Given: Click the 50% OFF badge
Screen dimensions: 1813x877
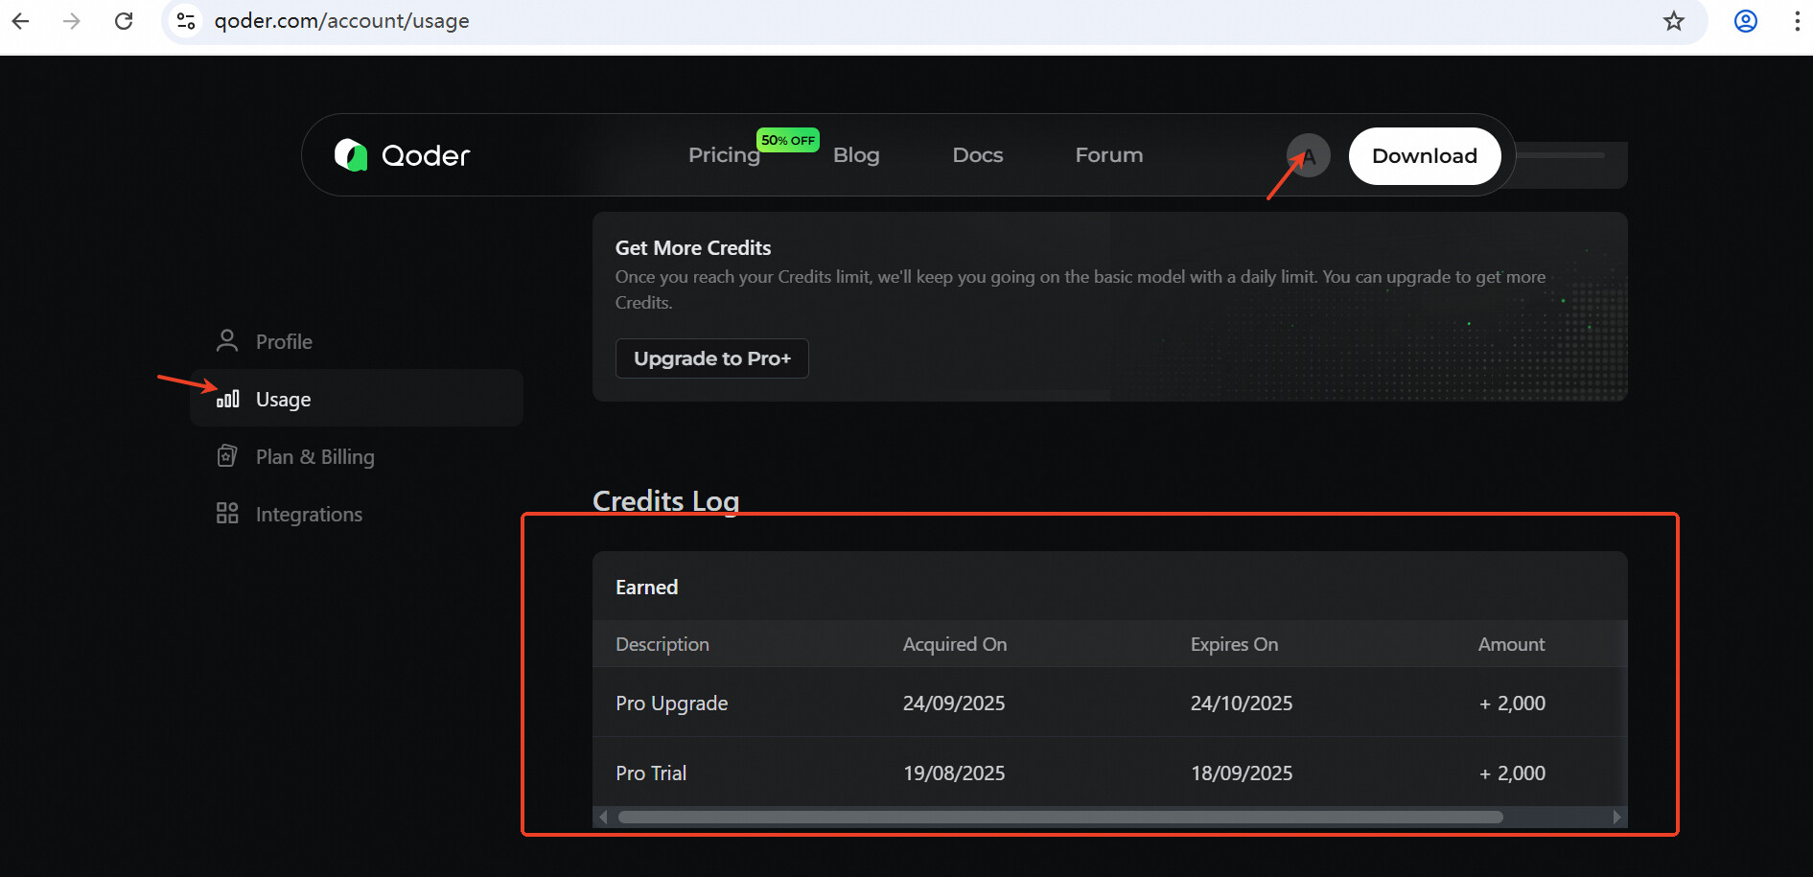Looking at the screenshot, I should (788, 140).
